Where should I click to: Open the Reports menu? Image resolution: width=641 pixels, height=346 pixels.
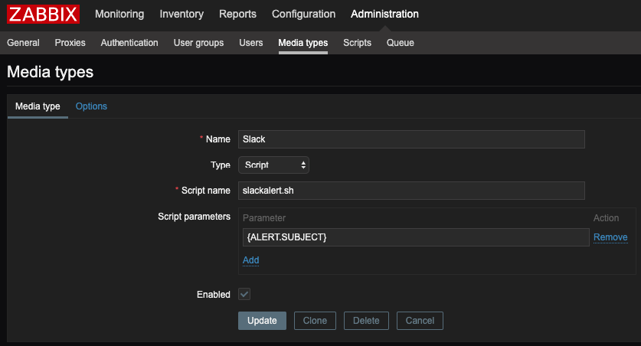pyautogui.click(x=237, y=14)
